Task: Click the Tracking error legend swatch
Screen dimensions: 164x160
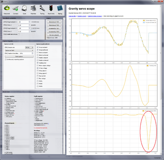Action: (148, 66)
